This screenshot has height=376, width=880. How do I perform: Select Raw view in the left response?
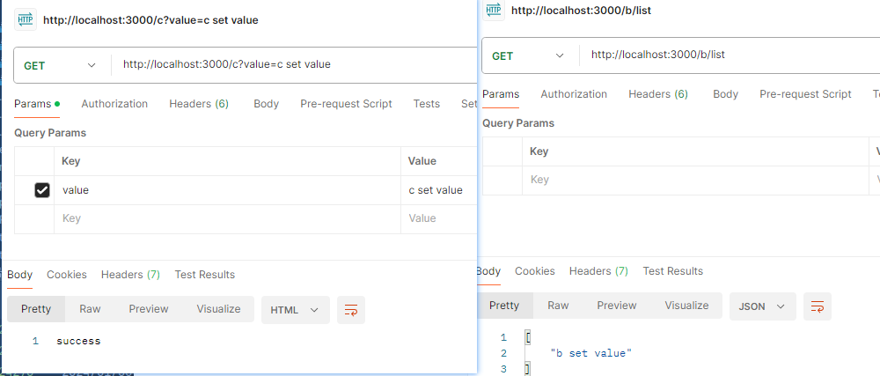click(90, 309)
